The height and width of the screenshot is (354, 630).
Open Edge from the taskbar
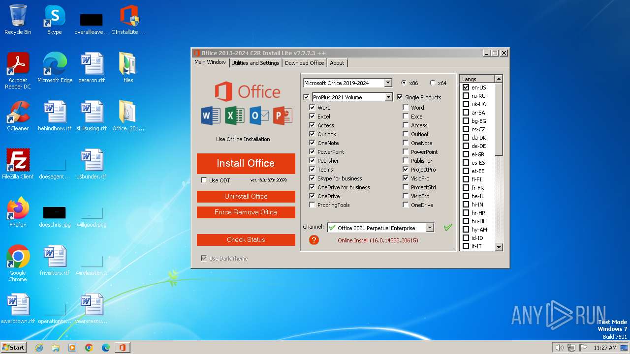(x=105, y=348)
